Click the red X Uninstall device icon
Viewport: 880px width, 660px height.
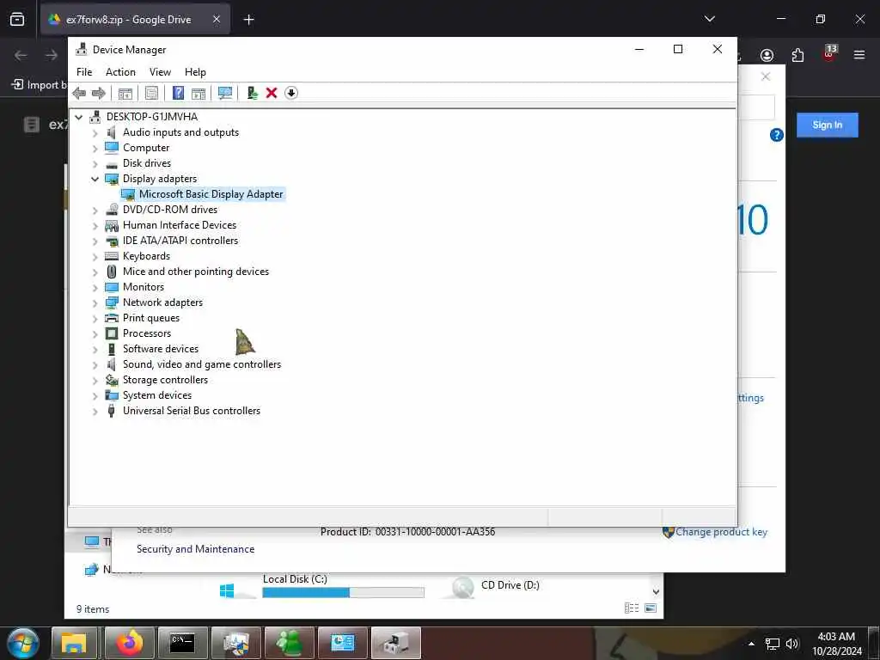[272, 93]
